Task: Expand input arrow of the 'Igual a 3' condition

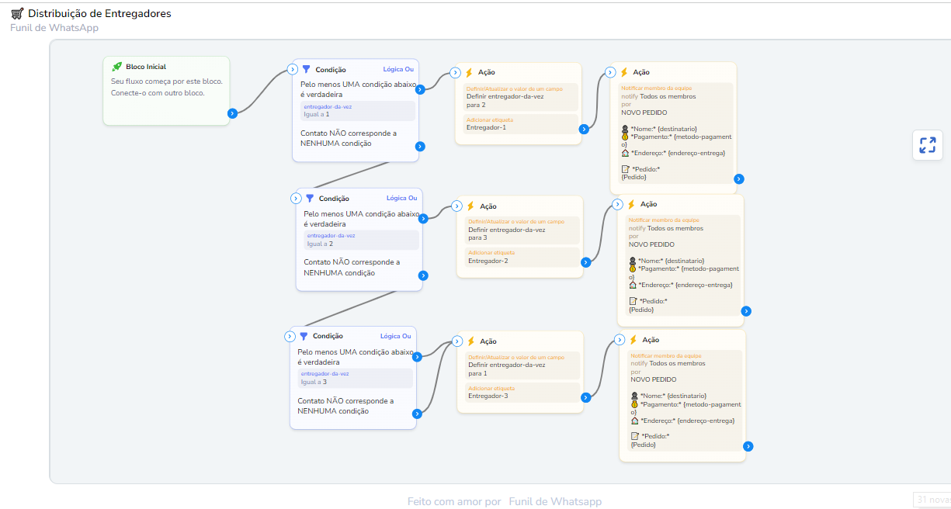Action: (290, 337)
